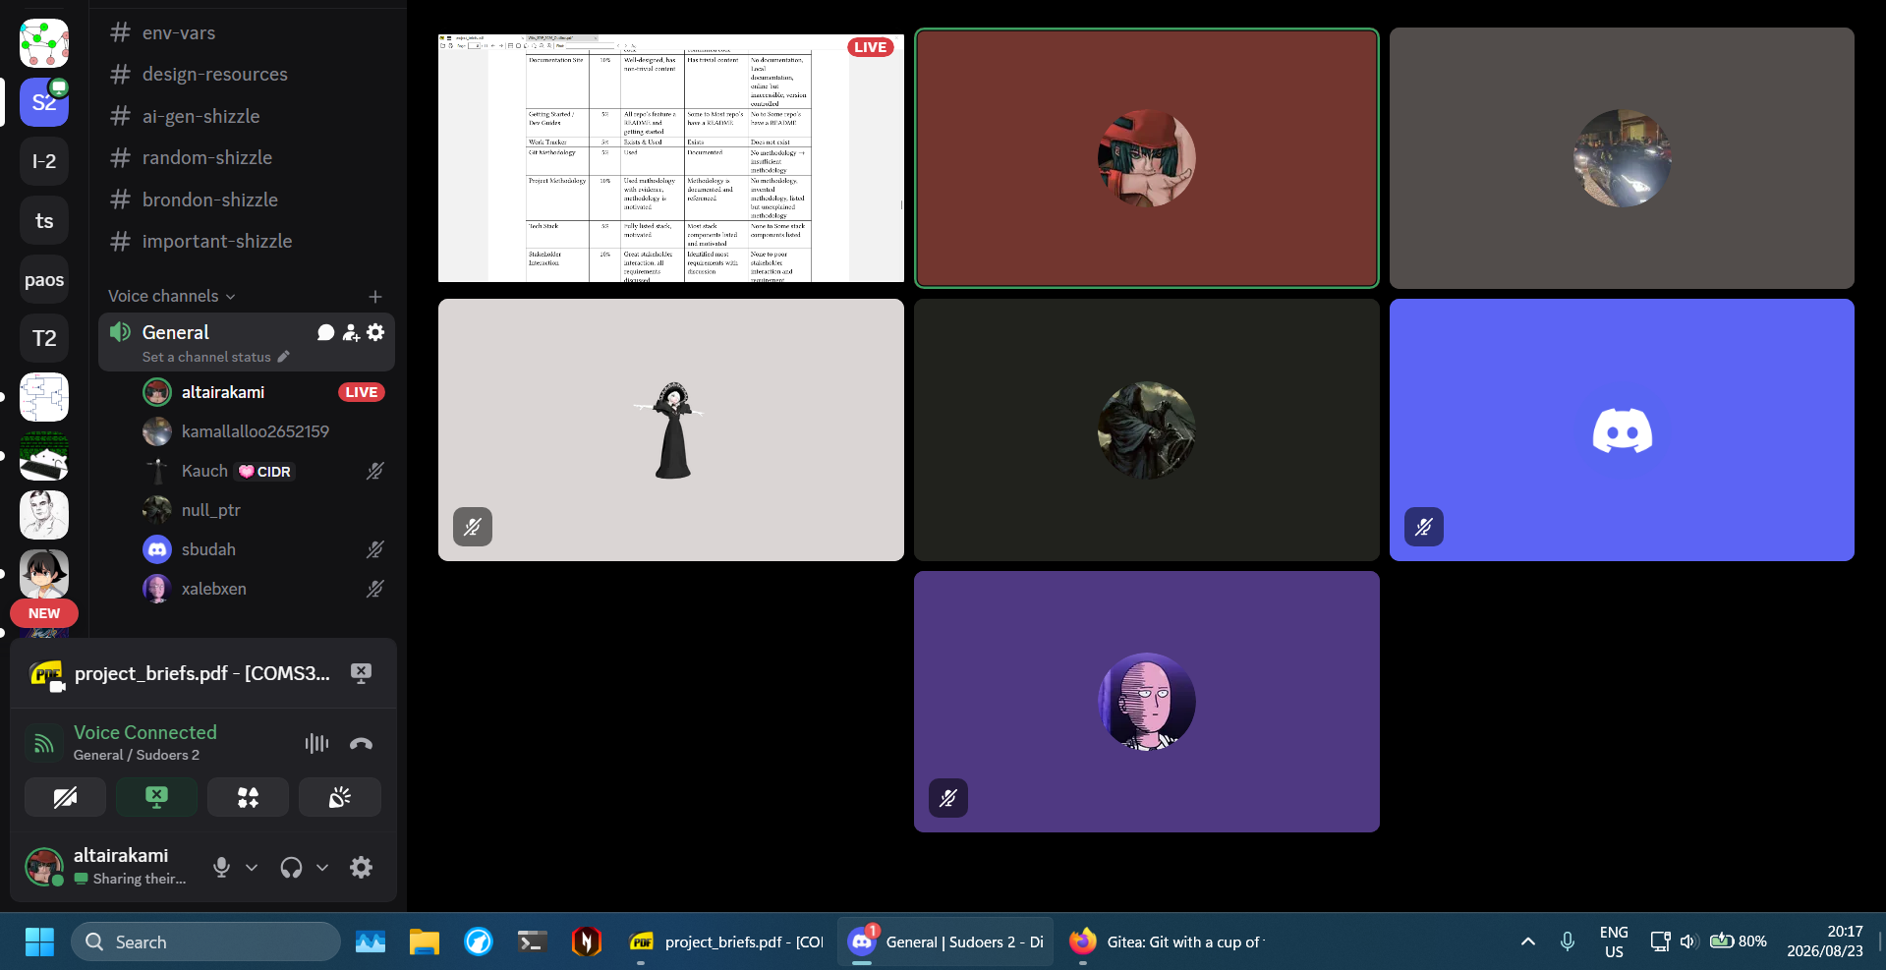Stop streaming project_briefs.pdf
The height and width of the screenshot is (970, 1886).
click(x=361, y=673)
